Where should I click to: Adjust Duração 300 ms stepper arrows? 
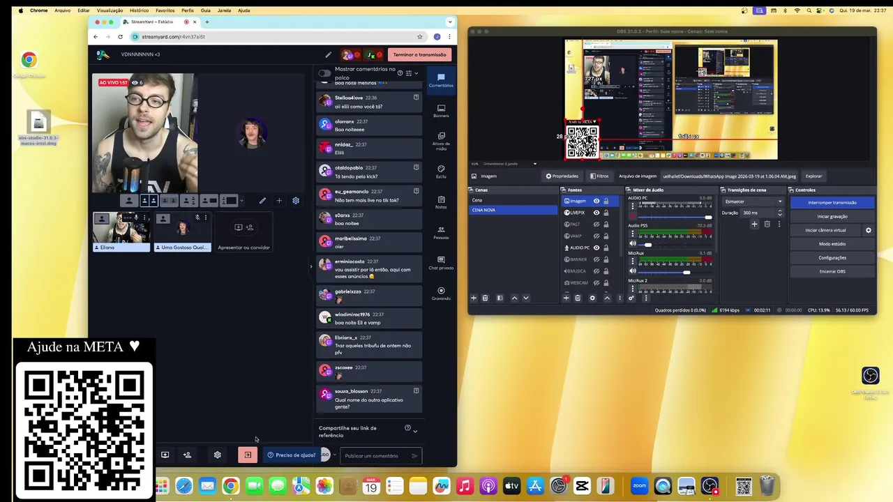pos(780,213)
